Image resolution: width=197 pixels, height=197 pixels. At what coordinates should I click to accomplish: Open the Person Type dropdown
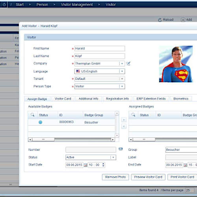click(122, 86)
